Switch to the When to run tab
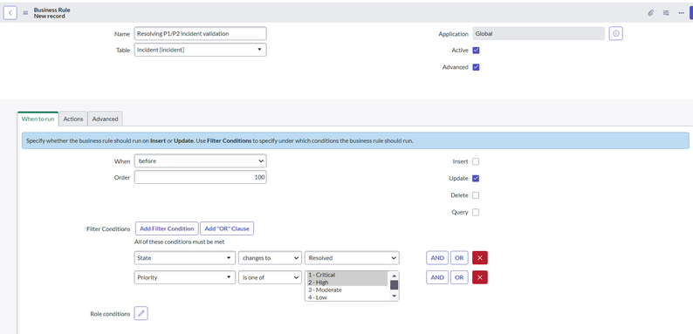The image size is (693, 334). 38,119
